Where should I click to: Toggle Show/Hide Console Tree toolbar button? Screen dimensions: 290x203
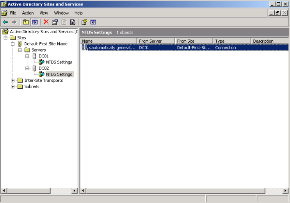pos(35,22)
